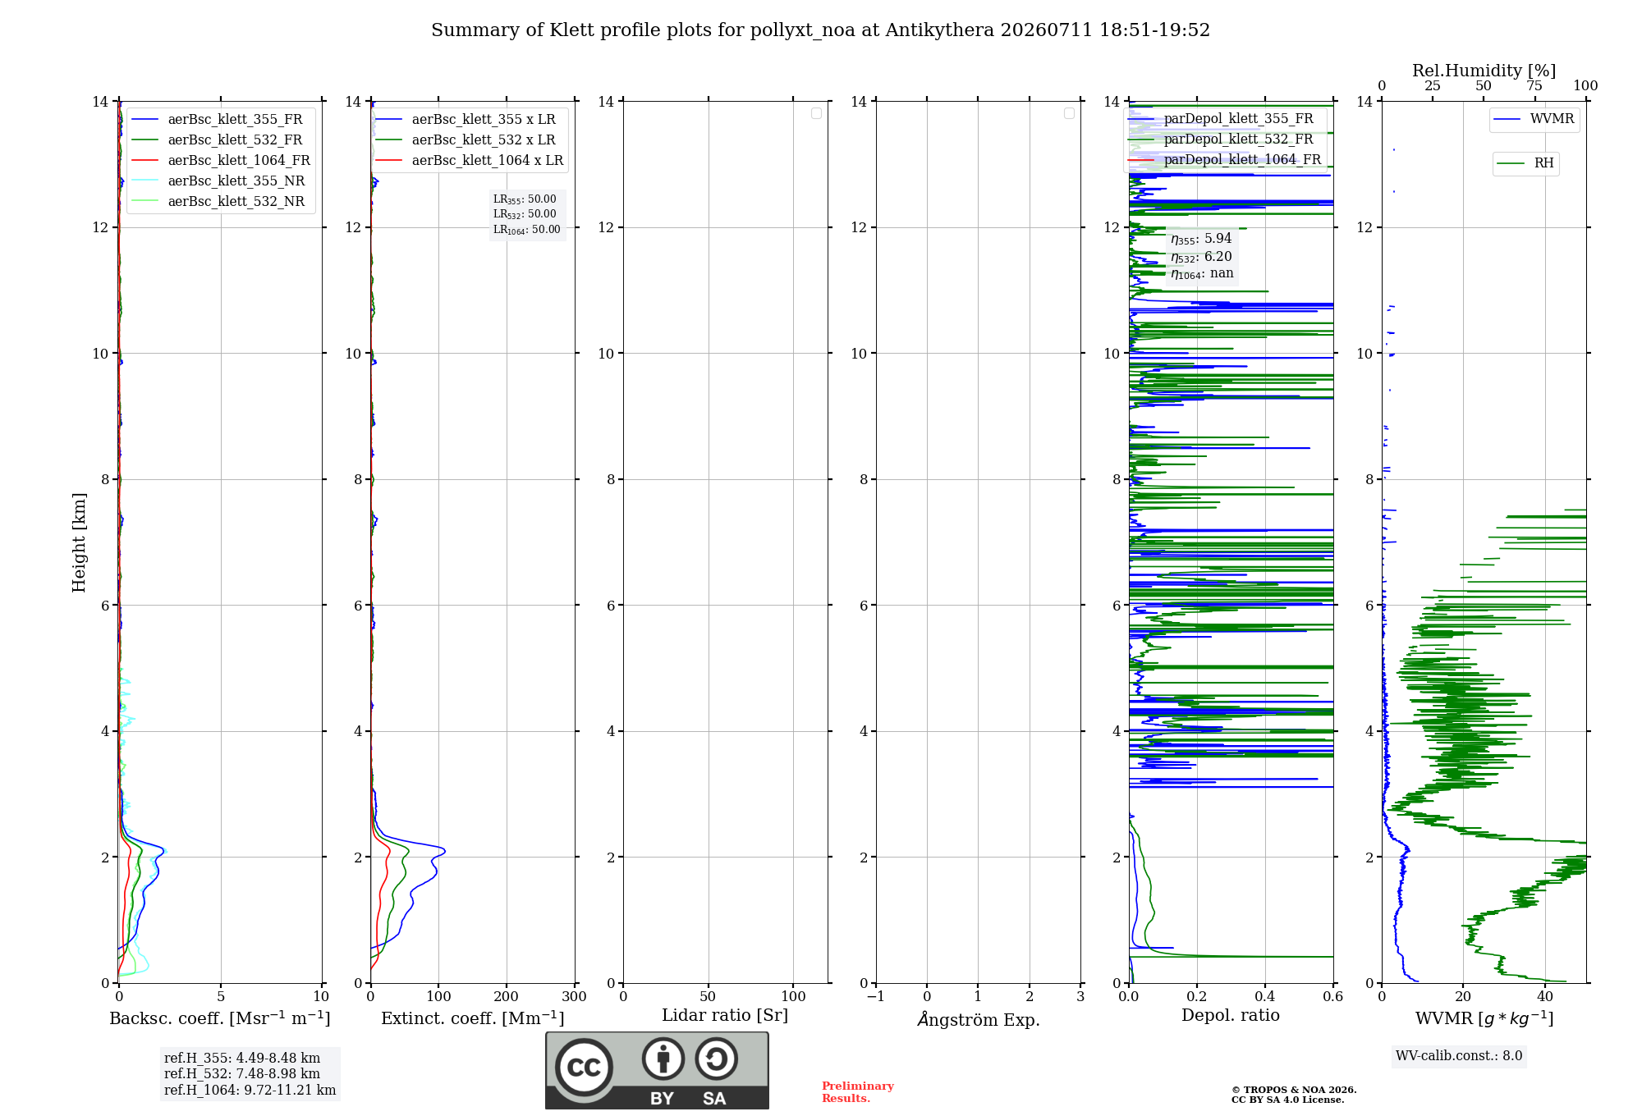Click the aerBsc_klett_532 x LR legend entry

tap(466, 140)
